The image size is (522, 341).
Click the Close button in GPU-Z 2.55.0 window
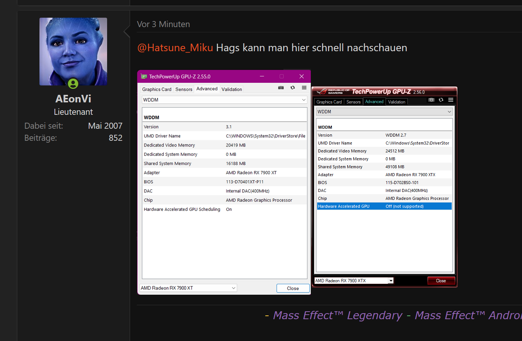click(x=293, y=288)
